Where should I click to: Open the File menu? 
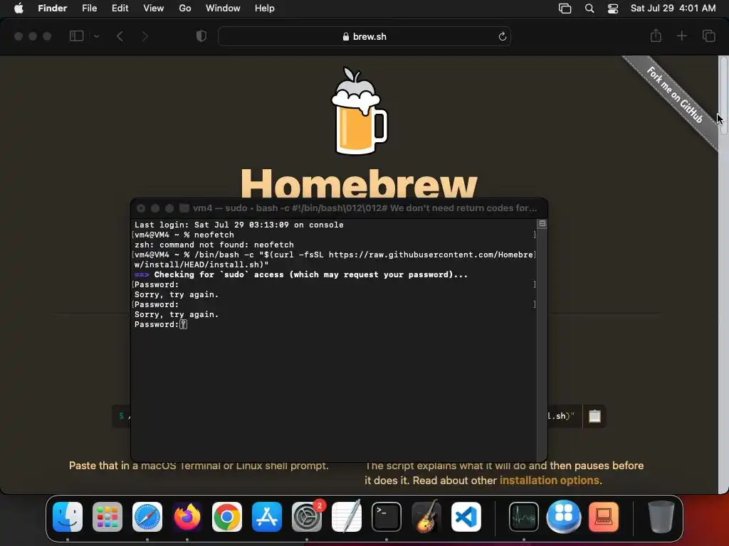point(89,9)
